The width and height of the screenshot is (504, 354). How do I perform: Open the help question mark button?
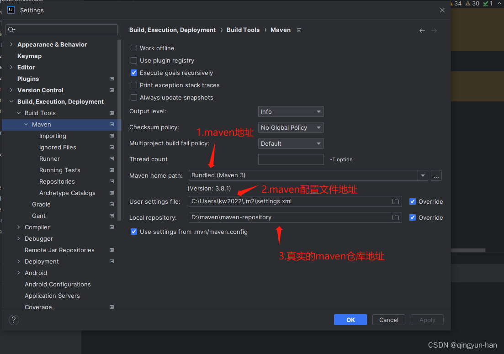point(14,320)
